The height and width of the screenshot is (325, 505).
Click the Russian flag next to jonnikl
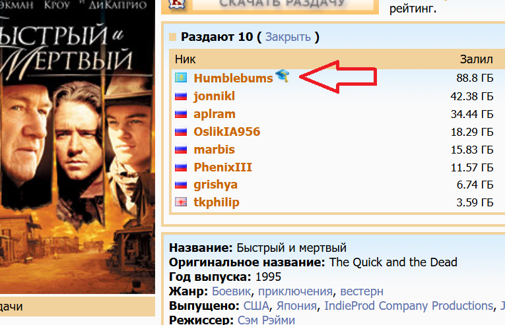(181, 96)
